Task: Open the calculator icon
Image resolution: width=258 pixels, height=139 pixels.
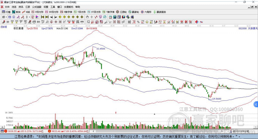Action: point(115,17)
